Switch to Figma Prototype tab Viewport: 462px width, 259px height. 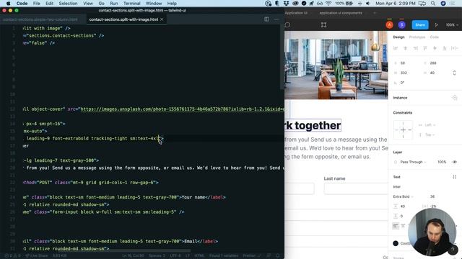click(417, 37)
